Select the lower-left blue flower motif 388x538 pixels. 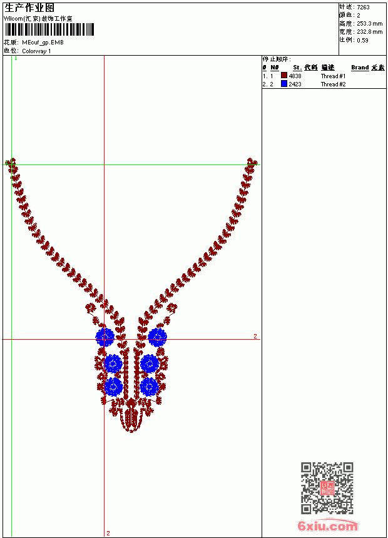coord(113,387)
